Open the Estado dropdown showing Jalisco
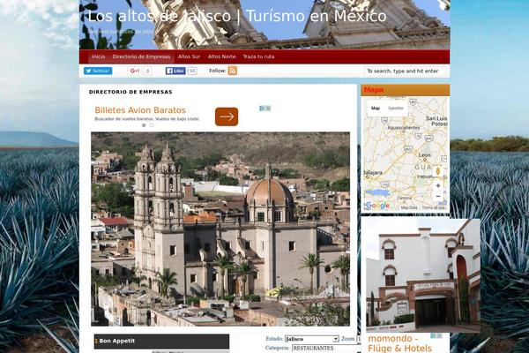Image resolution: width=529 pixels, height=353 pixels. pyautogui.click(x=312, y=339)
